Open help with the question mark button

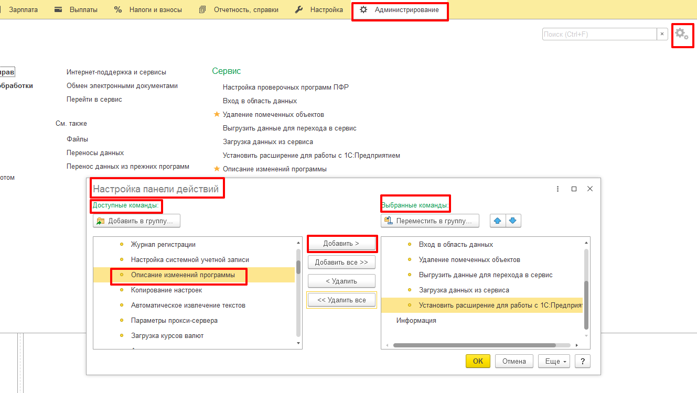[582, 361]
